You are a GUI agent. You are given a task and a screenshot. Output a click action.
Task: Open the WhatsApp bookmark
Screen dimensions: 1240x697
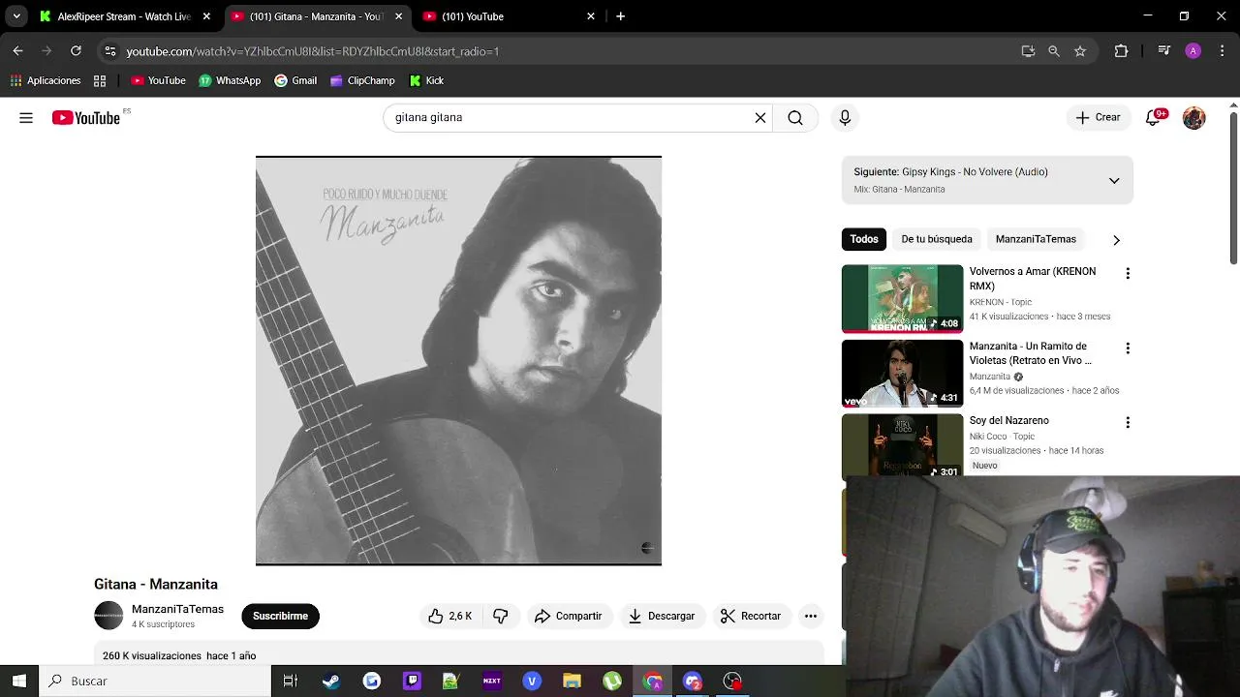coord(230,80)
